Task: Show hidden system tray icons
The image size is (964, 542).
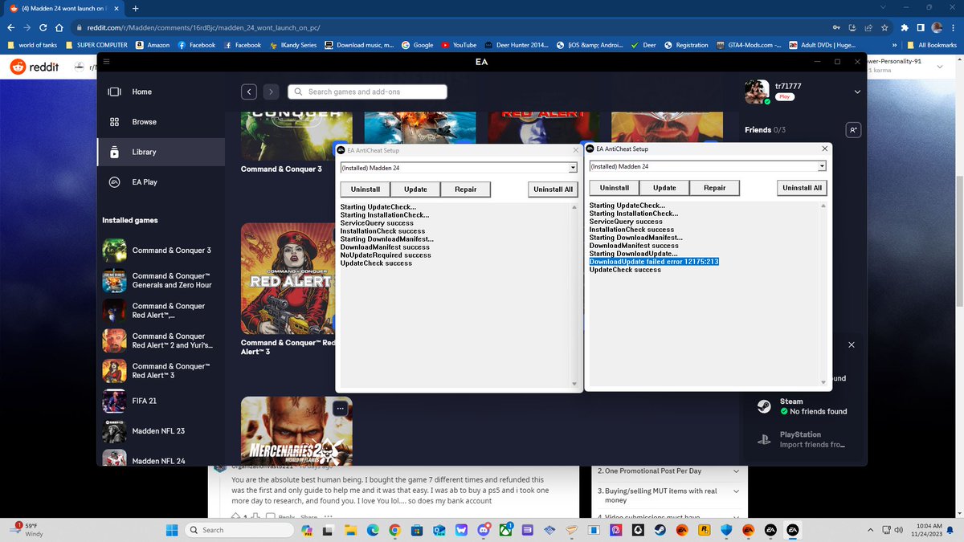Action: tap(870, 530)
